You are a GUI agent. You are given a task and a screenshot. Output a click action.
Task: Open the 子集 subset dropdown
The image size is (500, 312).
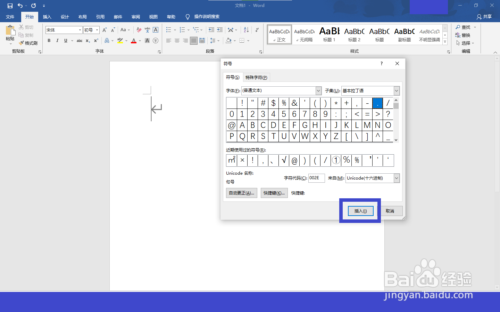pos(397,90)
